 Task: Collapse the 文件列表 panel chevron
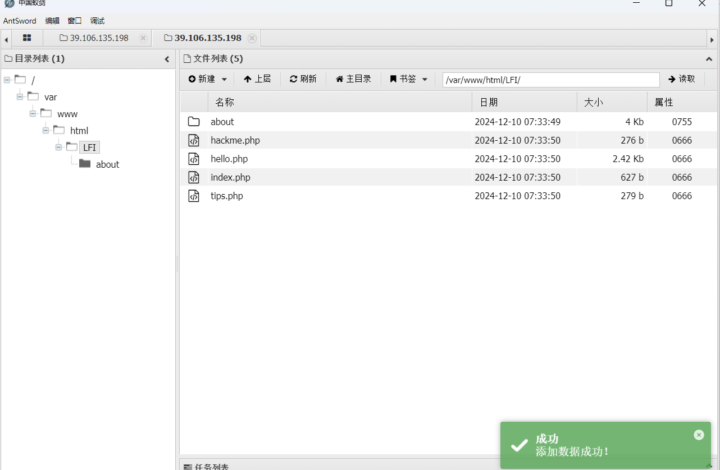709,59
